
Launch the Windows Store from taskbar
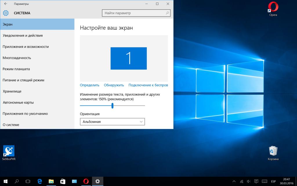coord(63,181)
